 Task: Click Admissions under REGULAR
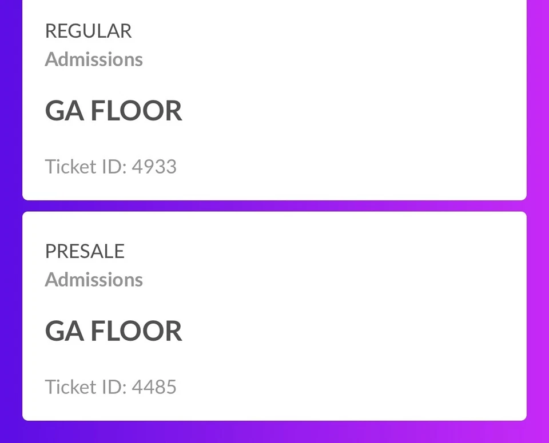[x=94, y=59]
